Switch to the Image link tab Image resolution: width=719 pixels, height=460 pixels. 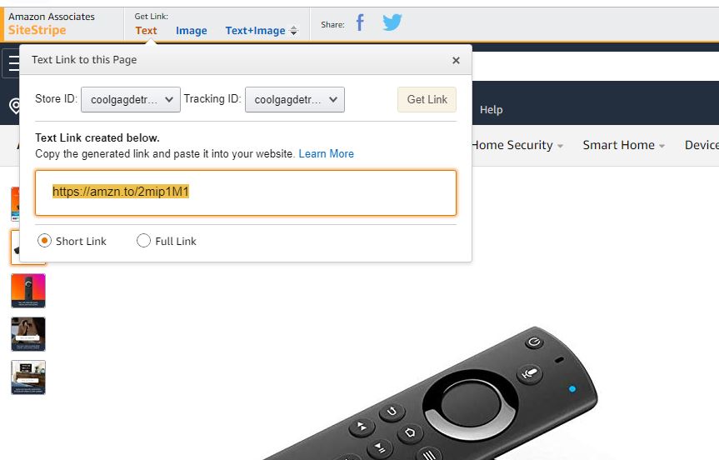coord(192,31)
